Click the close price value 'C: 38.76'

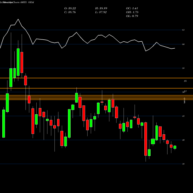pos(70,12)
